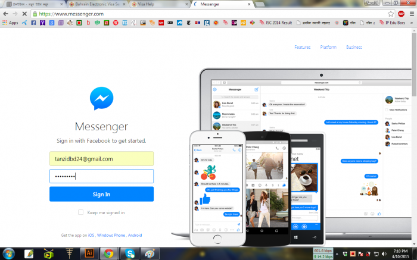The height and width of the screenshot is (260, 417).
Task: Open the Android app link
Action: point(135,235)
